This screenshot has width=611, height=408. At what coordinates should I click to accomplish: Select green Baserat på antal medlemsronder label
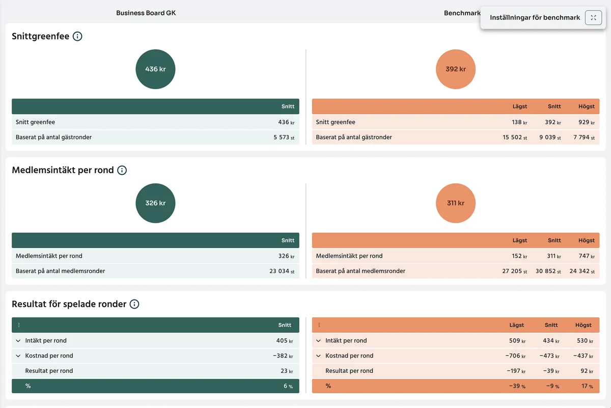(61, 271)
